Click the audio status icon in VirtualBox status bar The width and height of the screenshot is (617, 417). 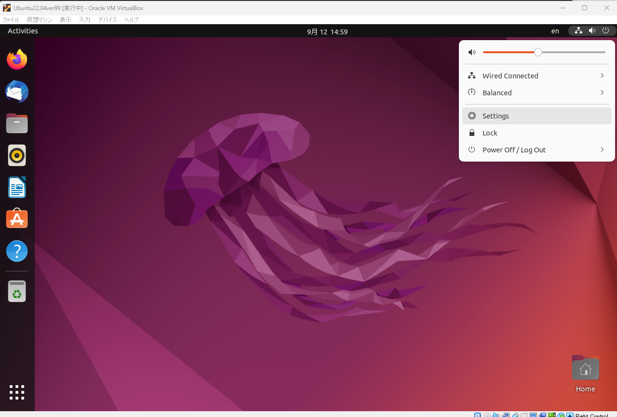click(x=496, y=415)
